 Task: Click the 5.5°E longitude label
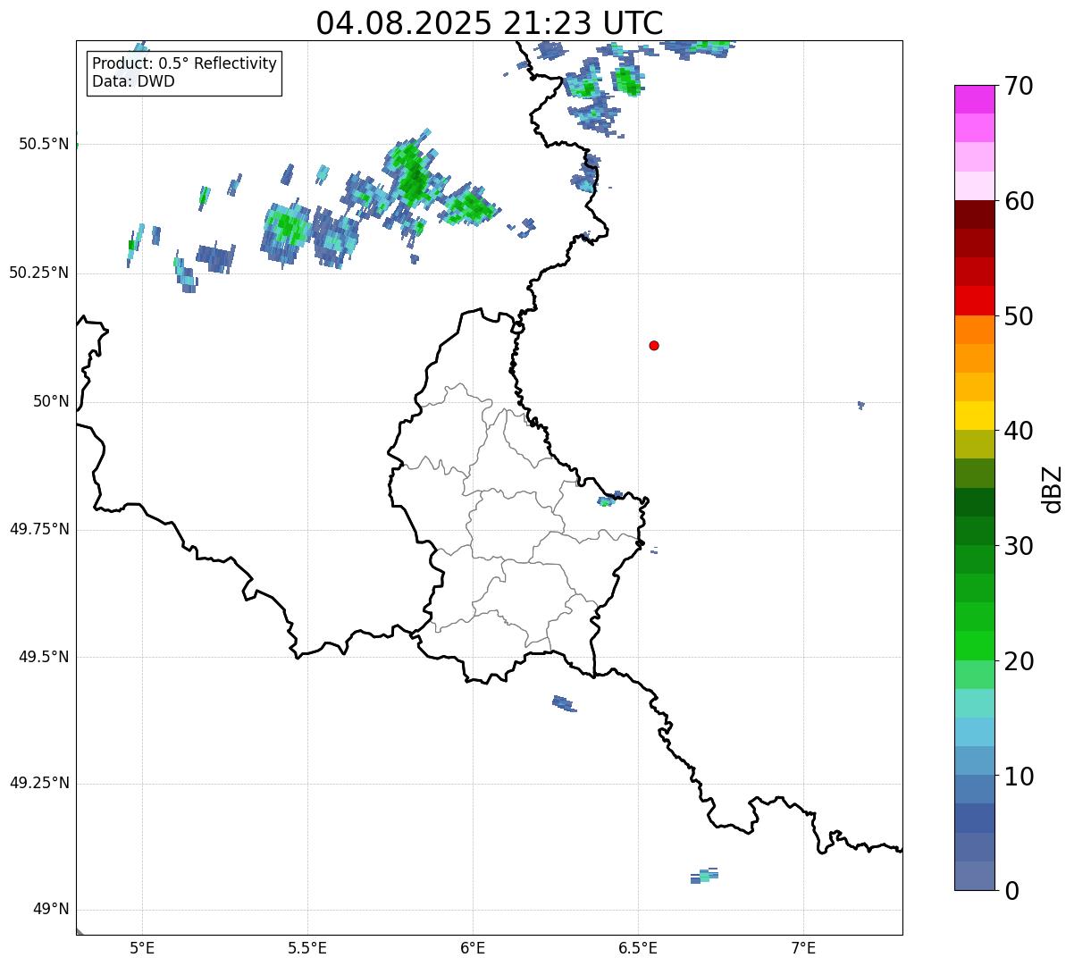pyautogui.click(x=307, y=947)
